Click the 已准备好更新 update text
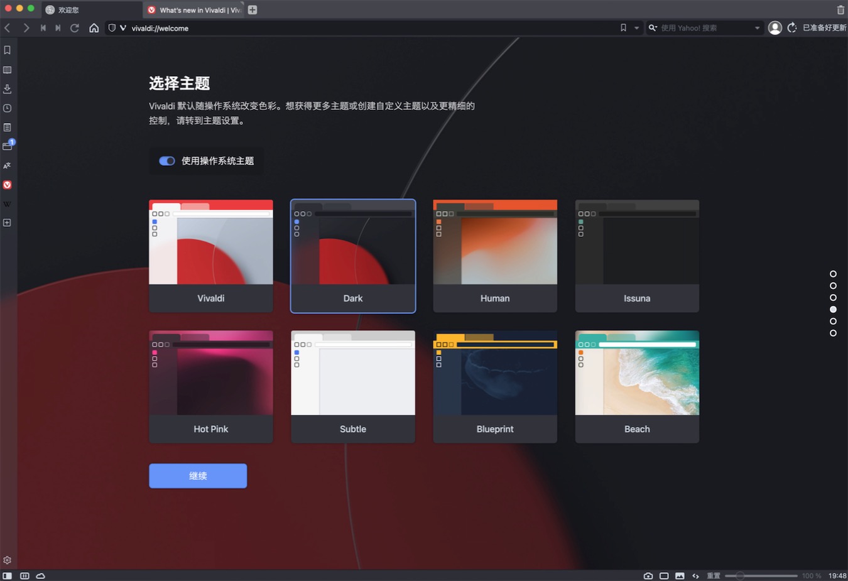This screenshot has height=581, width=848. coord(824,28)
